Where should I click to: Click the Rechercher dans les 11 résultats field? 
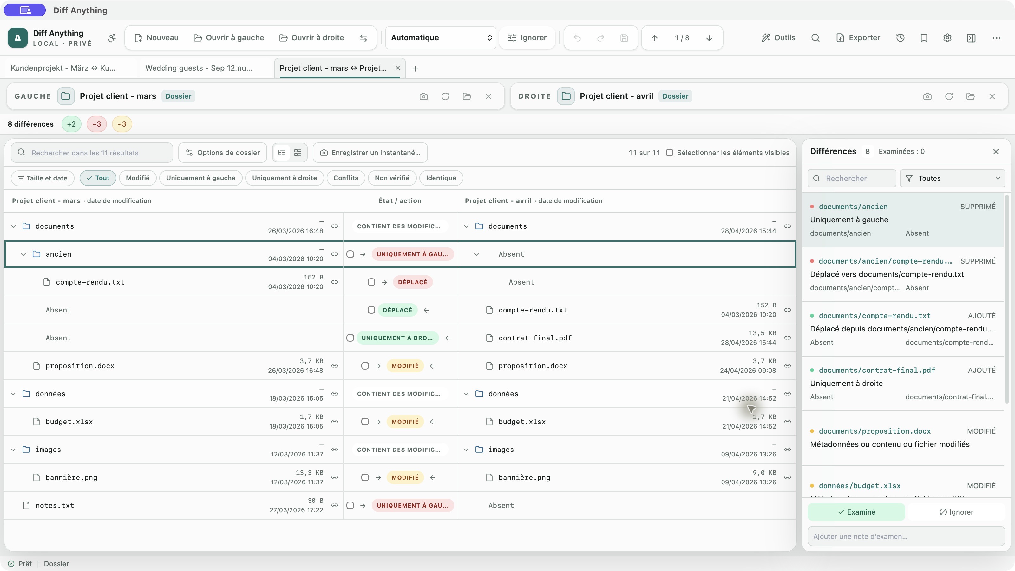click(92, 153)
